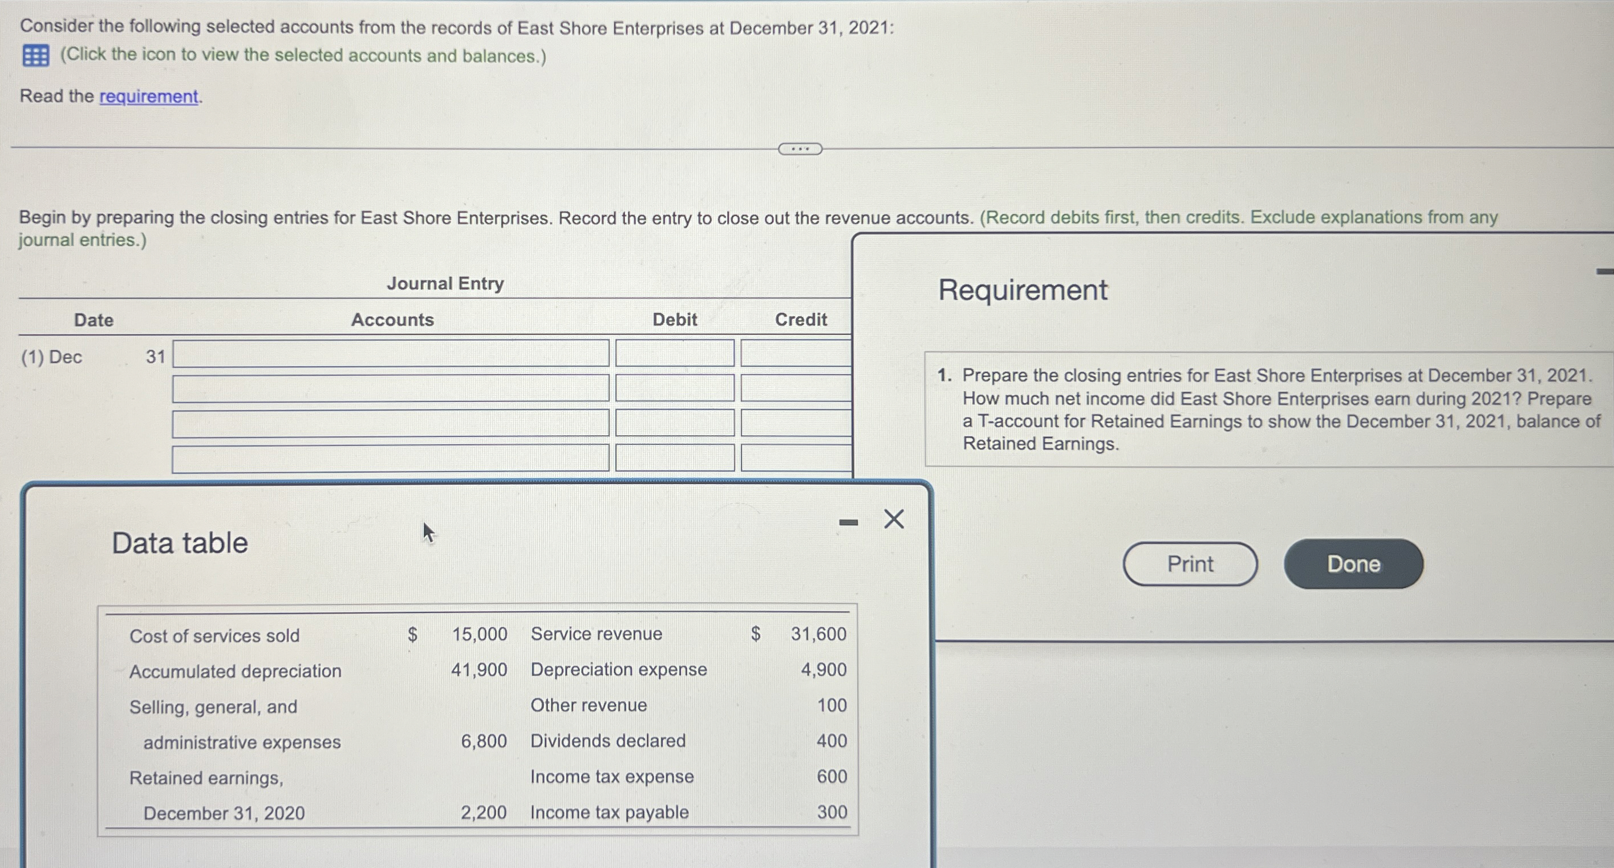The height and width of the screenshot is (868, 1614).
Task: Click the 15,000 cost of services value
Action: [479, 634]
